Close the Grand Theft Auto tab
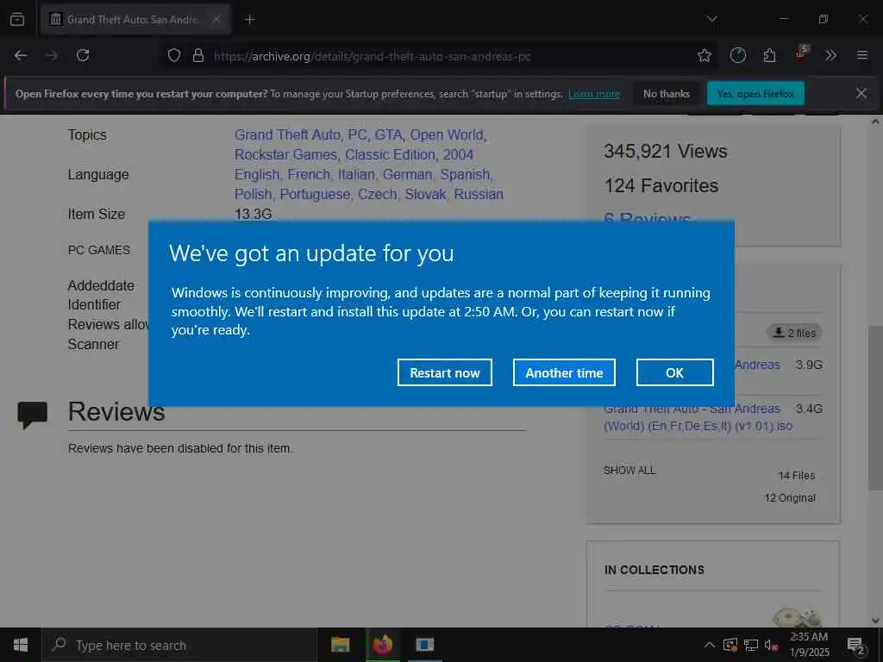Viewport: 883px width, 662px height. click(216, 20)
